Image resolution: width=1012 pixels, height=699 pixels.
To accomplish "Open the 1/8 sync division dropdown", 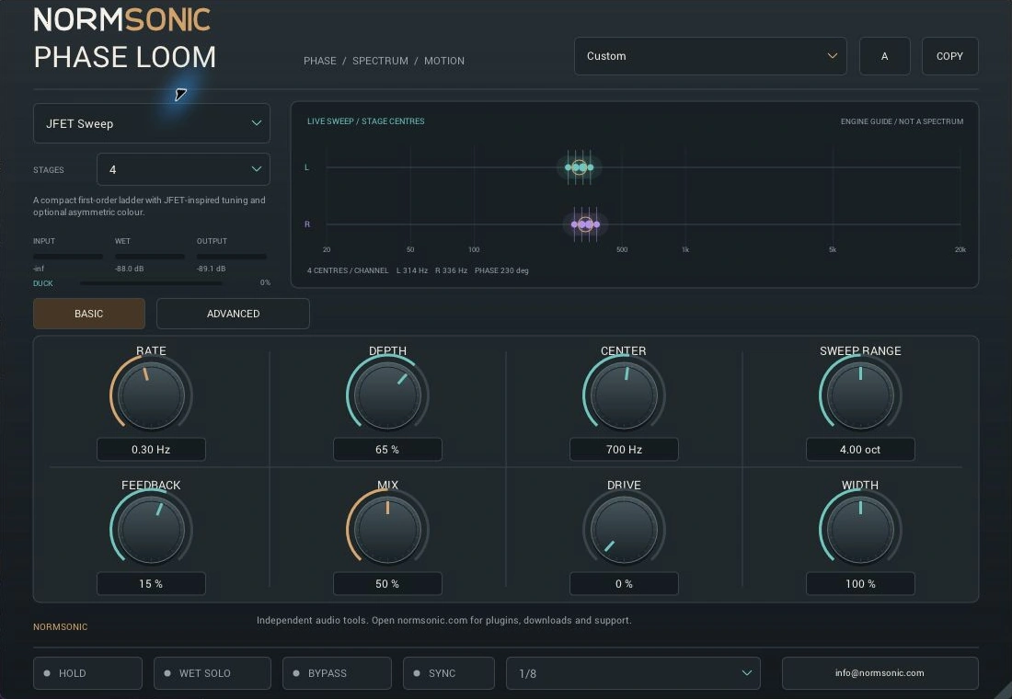I will click(633, 673).
